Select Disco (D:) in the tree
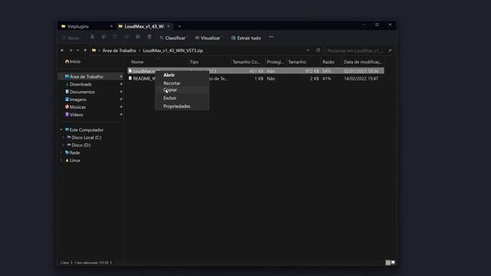Viewport: 491px width, 276px height. pos(79,145)
